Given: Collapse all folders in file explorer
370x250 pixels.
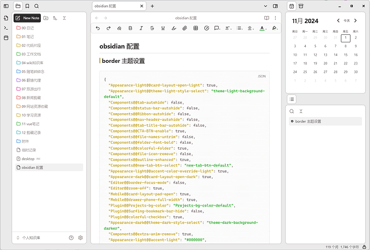Looking at the screenshot, I should point(64,18).
